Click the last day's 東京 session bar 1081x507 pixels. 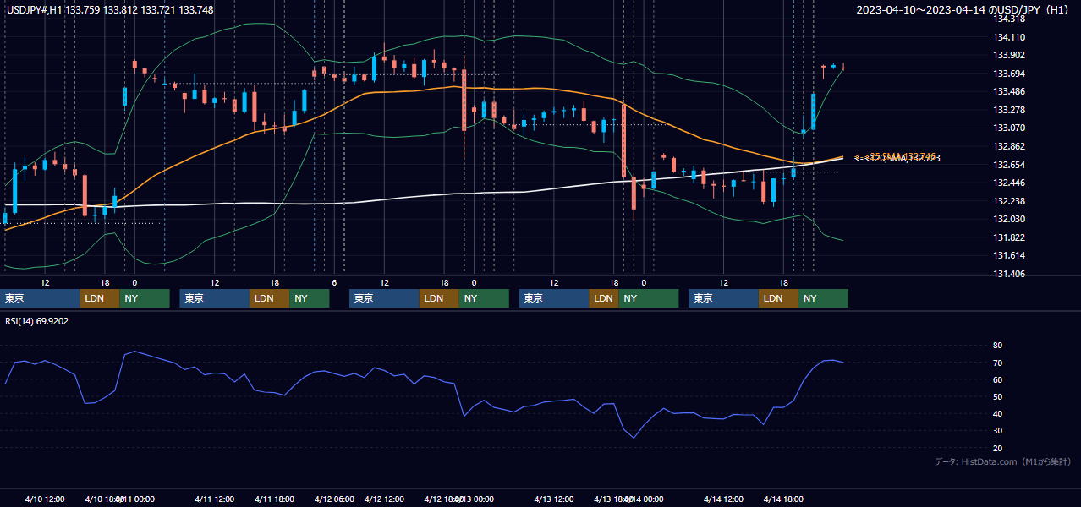pyautogui.click(x=723, y=298)
